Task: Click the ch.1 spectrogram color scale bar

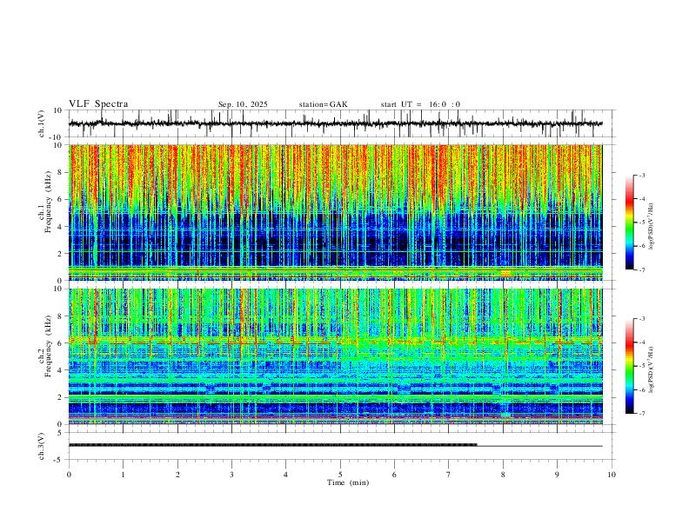Action: [x=630, y=223]
